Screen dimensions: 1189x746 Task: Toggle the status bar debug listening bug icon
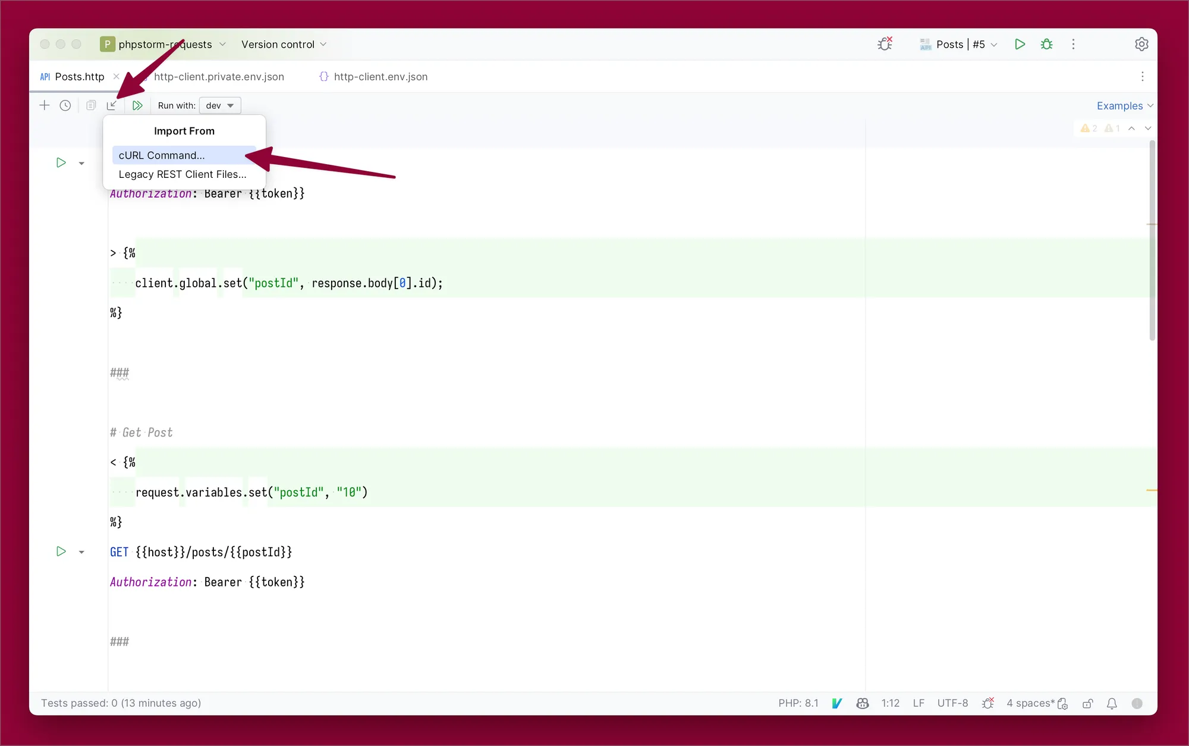988,703
